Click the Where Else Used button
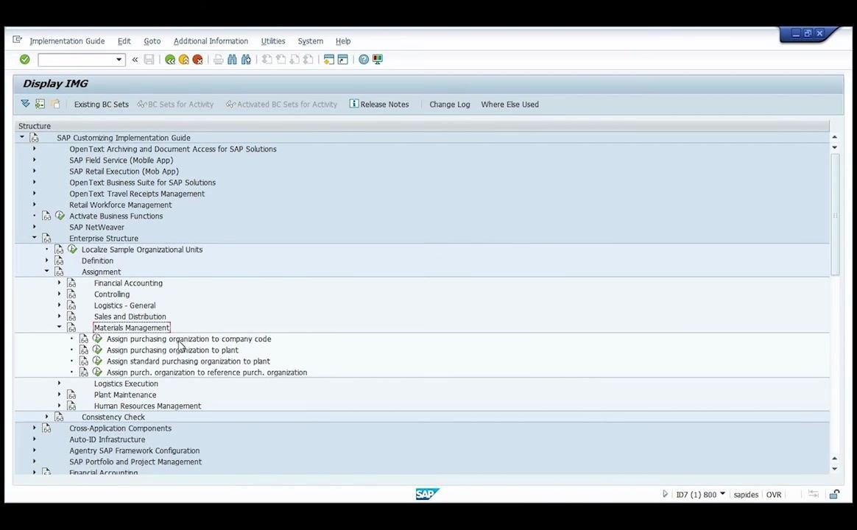 pyautogui.click(x=509, y=105)
